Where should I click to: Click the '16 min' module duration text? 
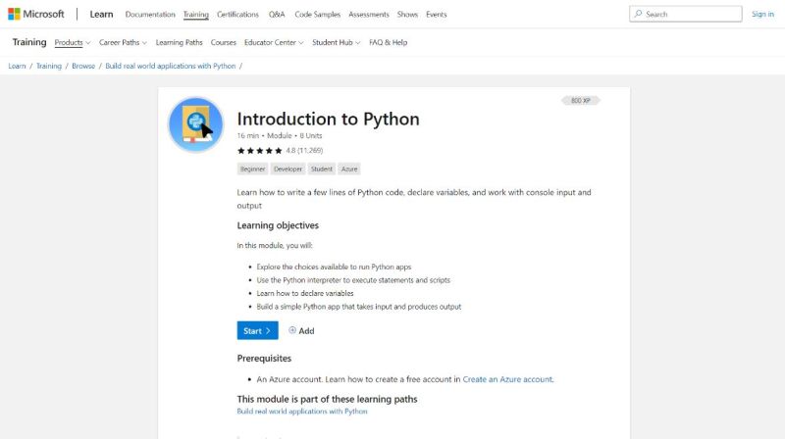pos(248,135)
